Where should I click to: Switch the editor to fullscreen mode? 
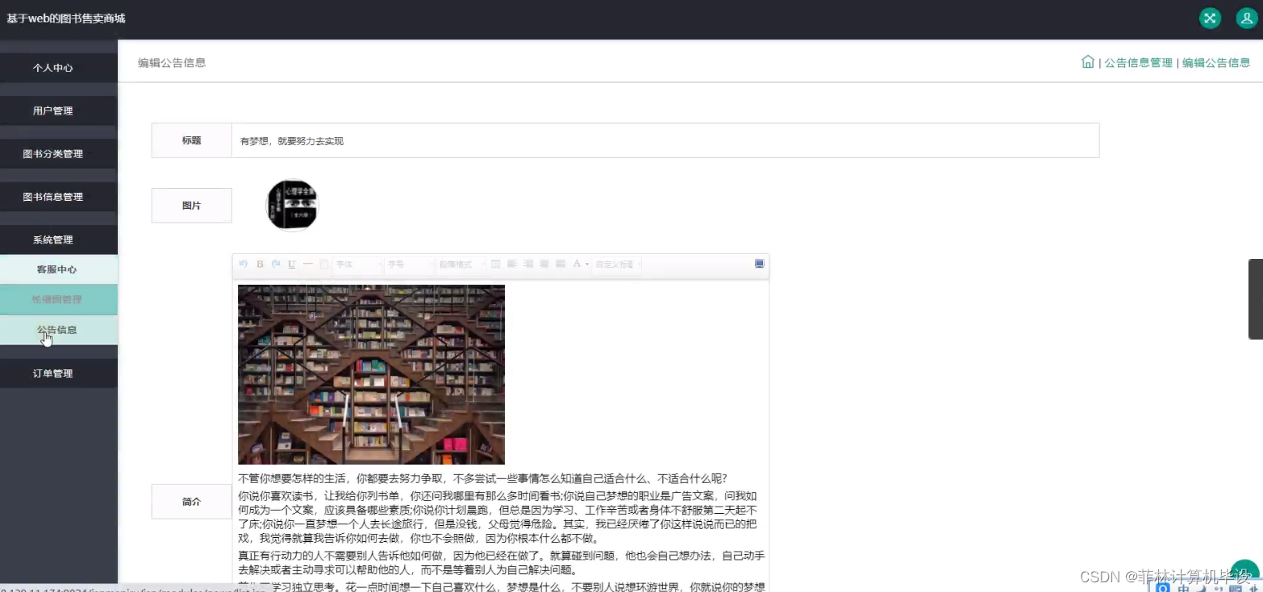(758, 264)
